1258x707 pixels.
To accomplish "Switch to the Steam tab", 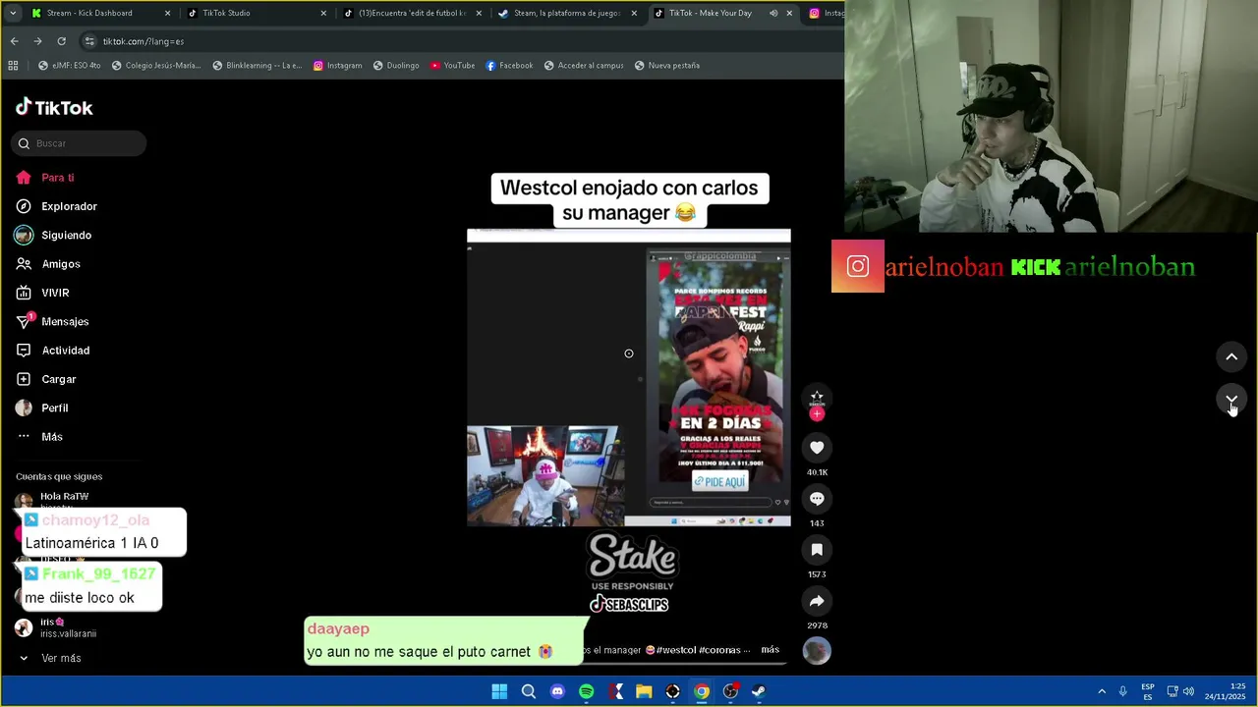I will click(x=568, y=13).
